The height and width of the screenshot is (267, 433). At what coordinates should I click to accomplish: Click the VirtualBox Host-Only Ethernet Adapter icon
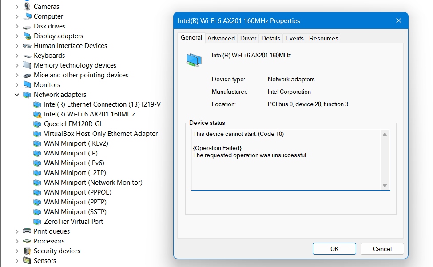tap(37, 134)
